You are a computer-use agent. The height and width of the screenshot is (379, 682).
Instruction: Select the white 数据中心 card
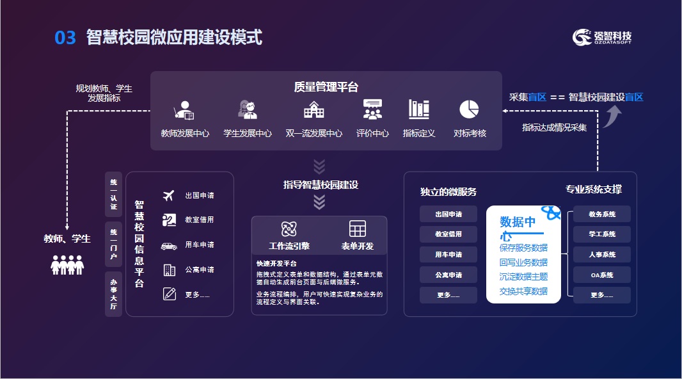523,254
